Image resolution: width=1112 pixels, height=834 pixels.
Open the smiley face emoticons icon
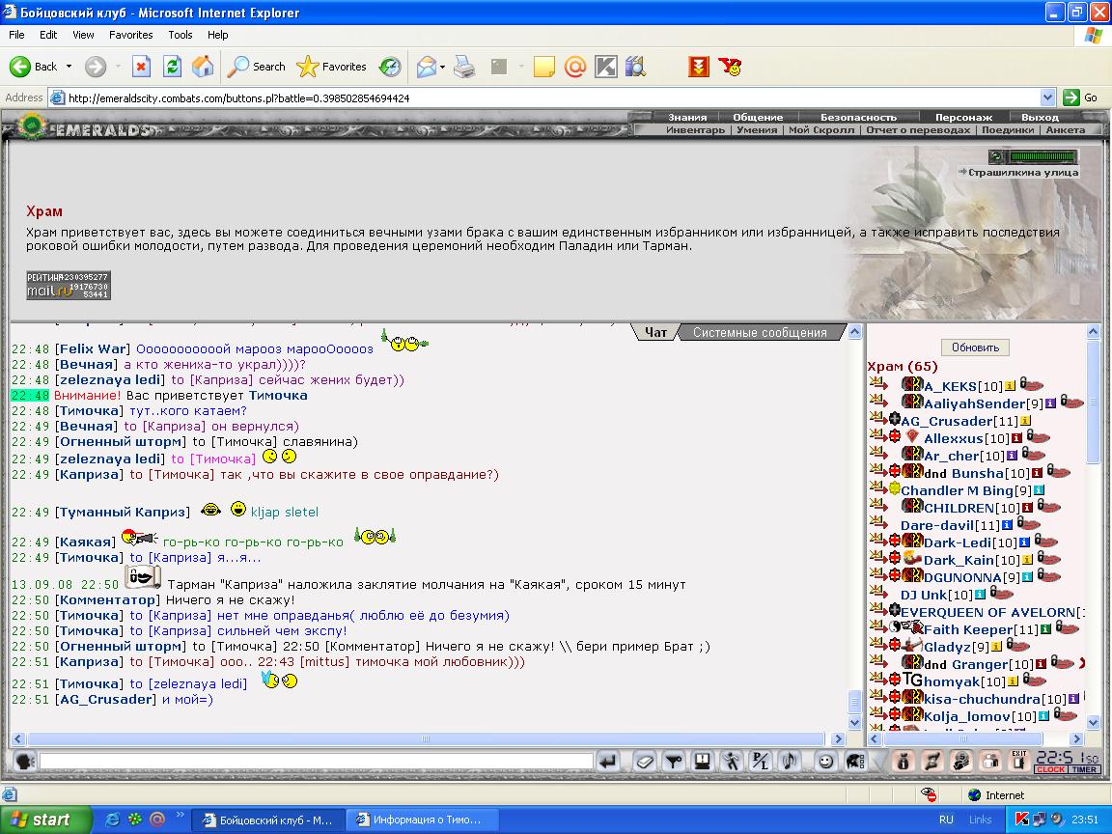(x=825, y=762)
